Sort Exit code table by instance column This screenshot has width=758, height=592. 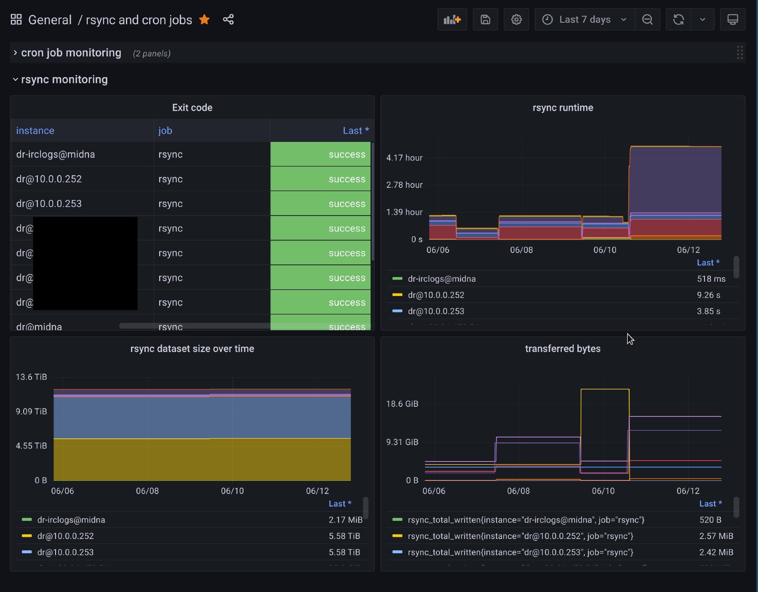click(x=35, y=131)
